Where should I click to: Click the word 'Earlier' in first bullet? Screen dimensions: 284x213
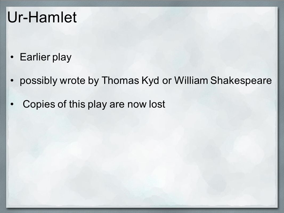pyautogui.click(x=35, y=57)
